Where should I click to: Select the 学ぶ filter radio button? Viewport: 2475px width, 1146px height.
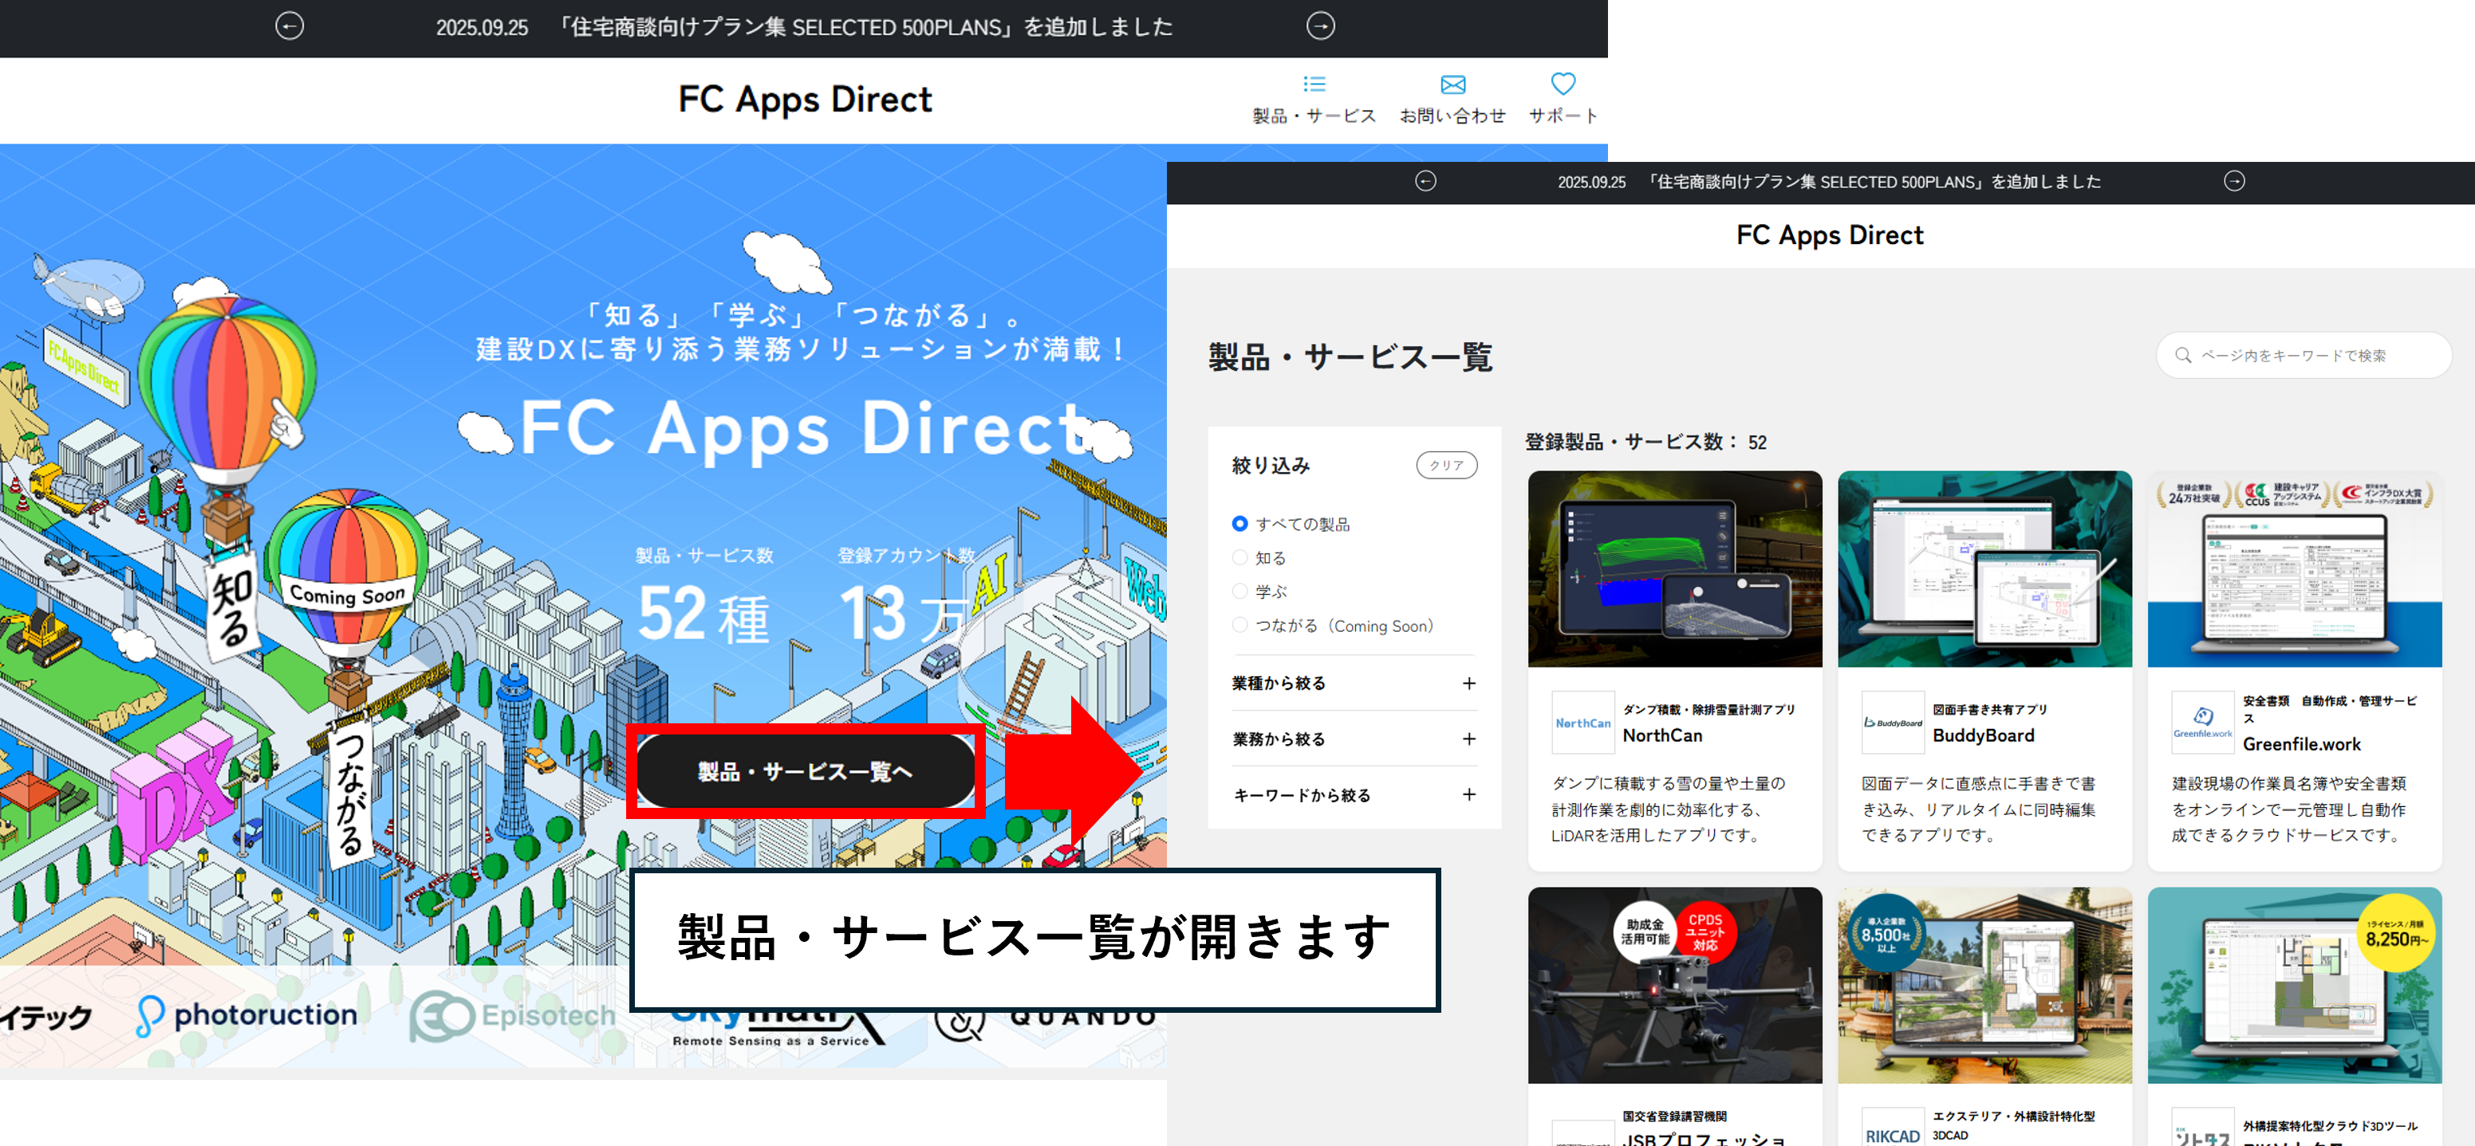click(x=1239, y=591)
